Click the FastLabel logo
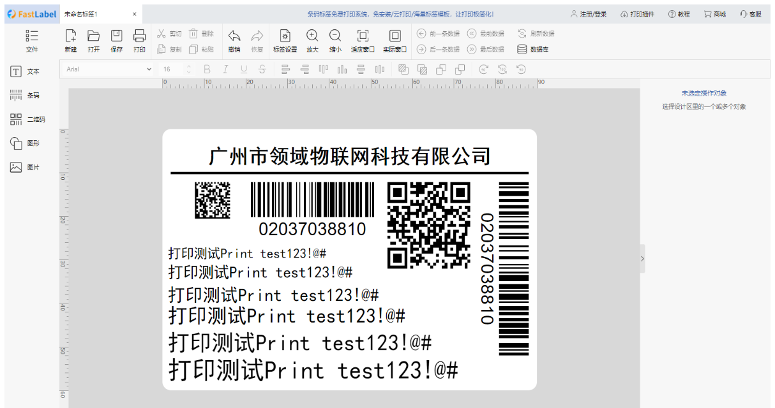Viewport: 775px width, 408px height. [32, 14]
